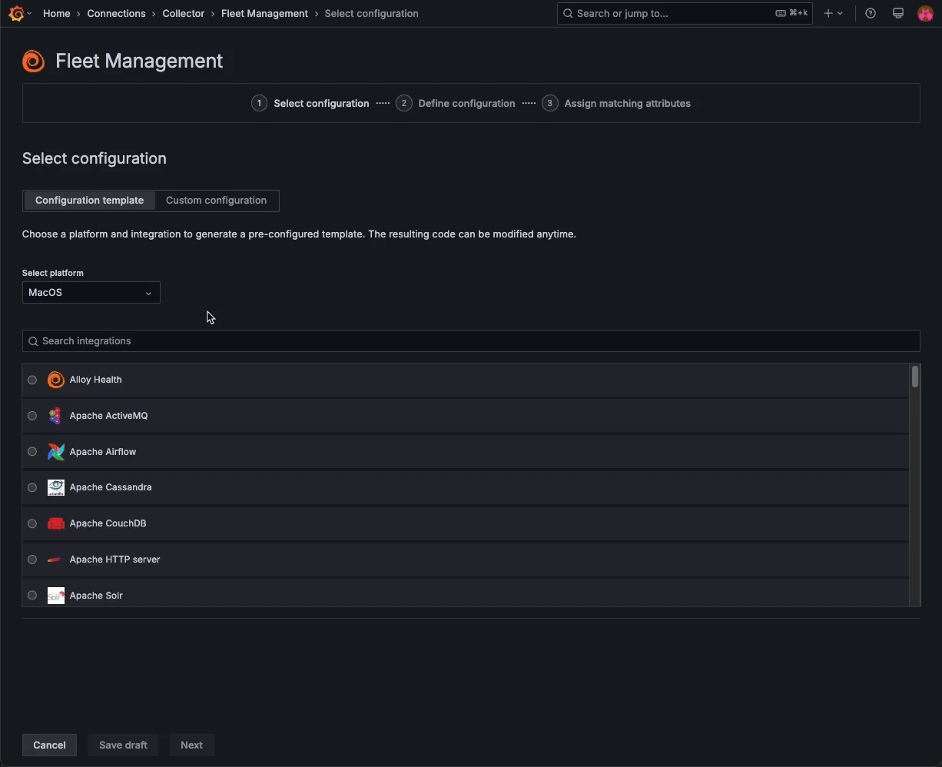Image resolution: width=942 pixels, height=767 pixels.
Task: Select the Apache CouchDB radio button
Action: [x=32, y=523]
